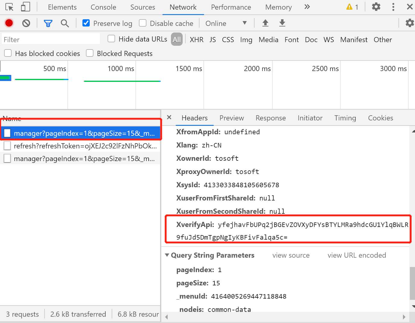Click into the Filter text field
Image resolution: width=415 pixels, height=323 pixels.
coord(51,39)
